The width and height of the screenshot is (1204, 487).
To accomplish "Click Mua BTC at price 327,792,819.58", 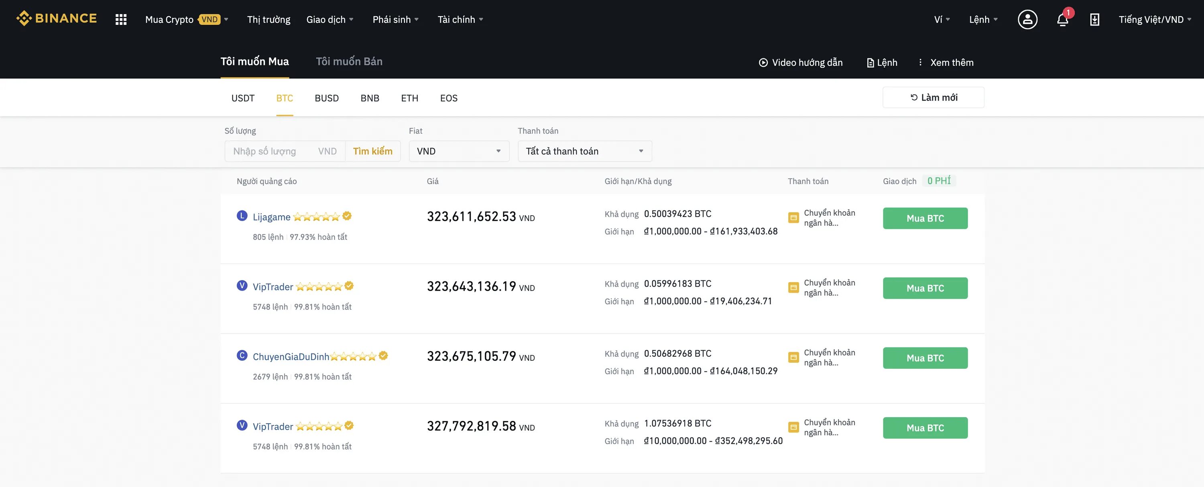I will click(925, 428).
